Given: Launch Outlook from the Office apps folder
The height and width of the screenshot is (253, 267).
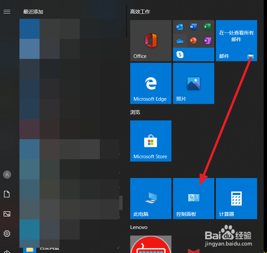Looking at the screenshot, I should (x=180, y=27).
